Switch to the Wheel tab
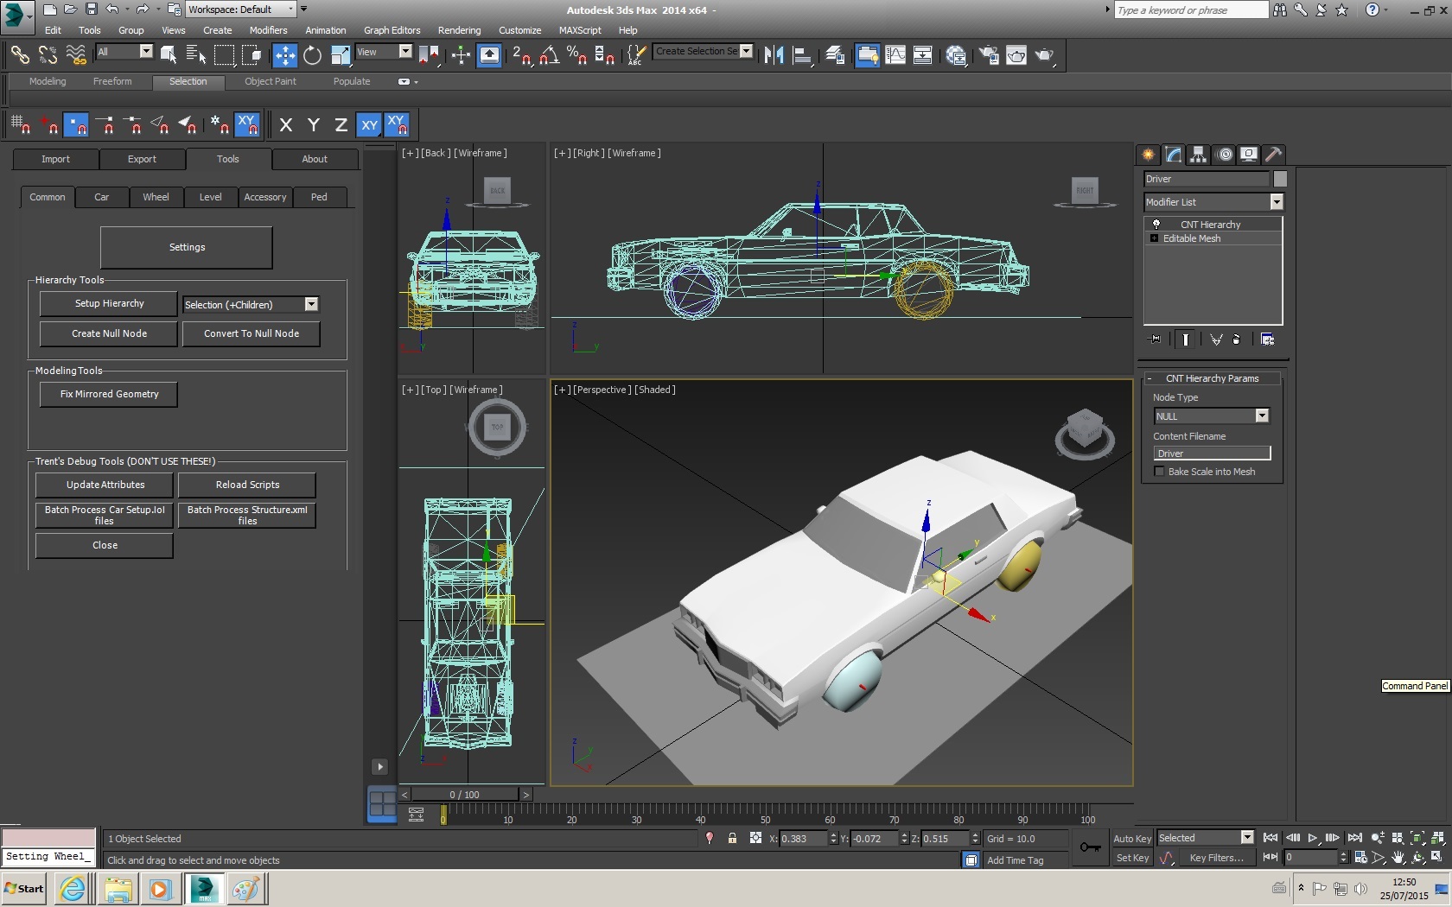The image size is (1452, 907). [x=156, y=197]
